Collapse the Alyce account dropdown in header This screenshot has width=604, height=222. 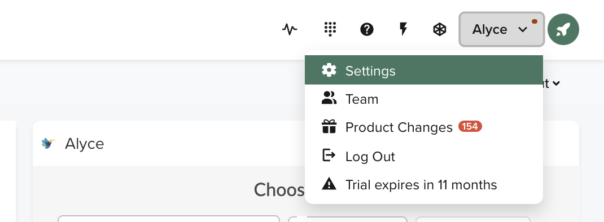[501, 29]
